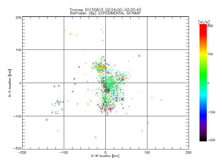Screen dimensions: 222x166
Task: Click the x-axis tick label '200'
Action: click(188, 152)
